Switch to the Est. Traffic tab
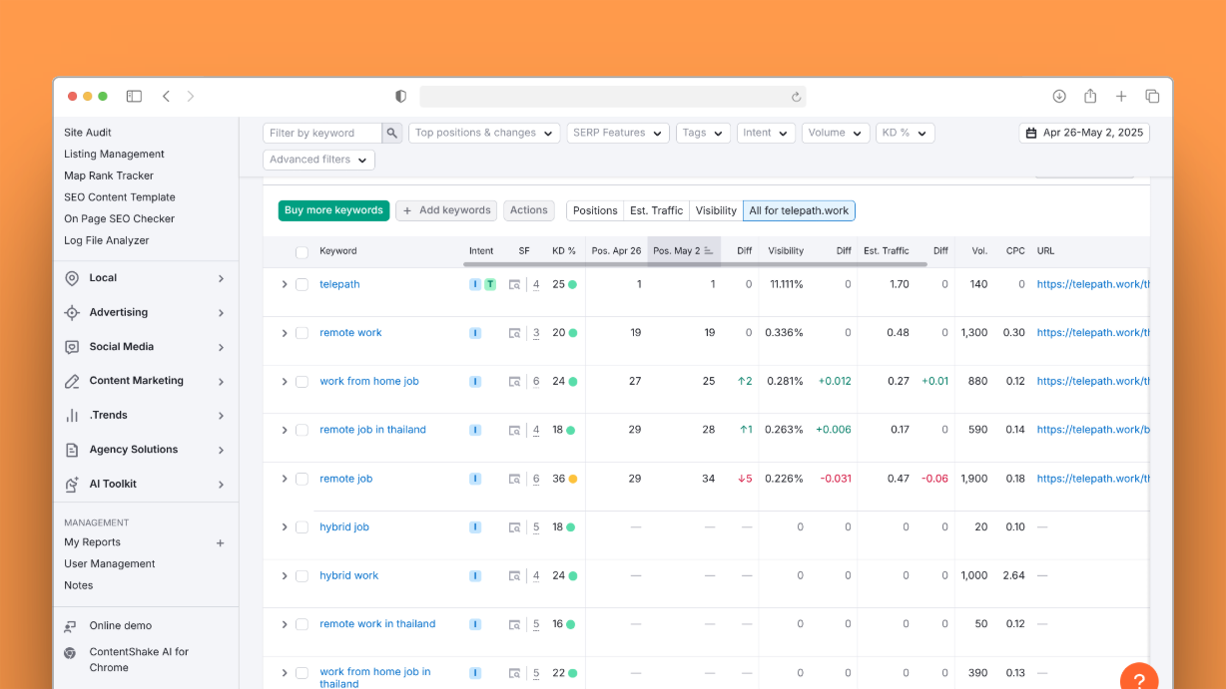1226x689 pixels. pos(656,210)
